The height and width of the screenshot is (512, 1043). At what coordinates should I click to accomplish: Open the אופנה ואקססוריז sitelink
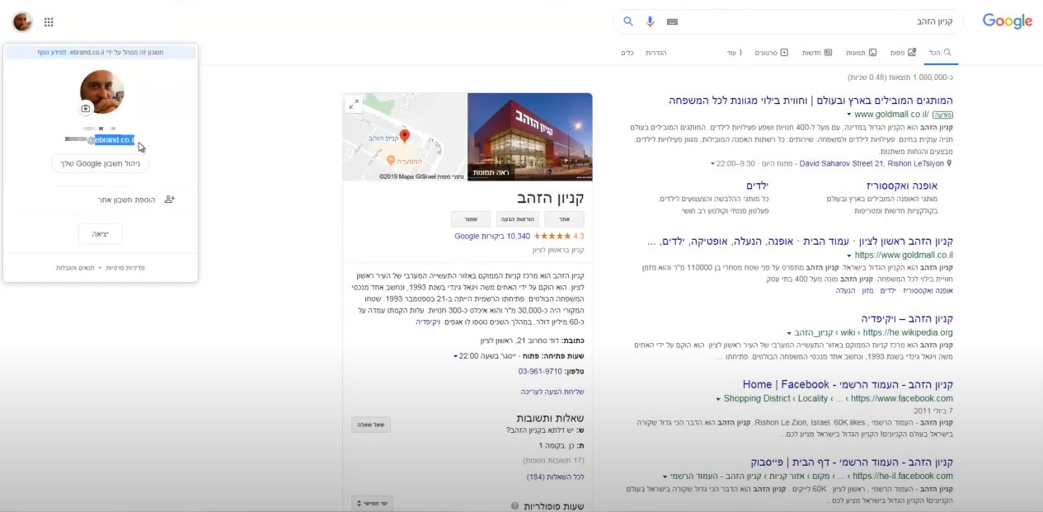click(902, 186)
